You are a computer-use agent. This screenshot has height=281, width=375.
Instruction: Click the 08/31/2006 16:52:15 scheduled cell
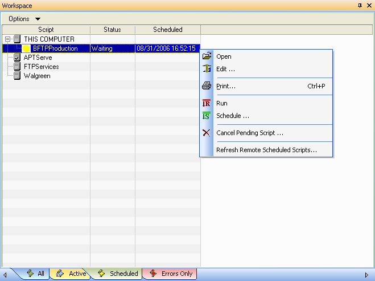pos(168,48)
